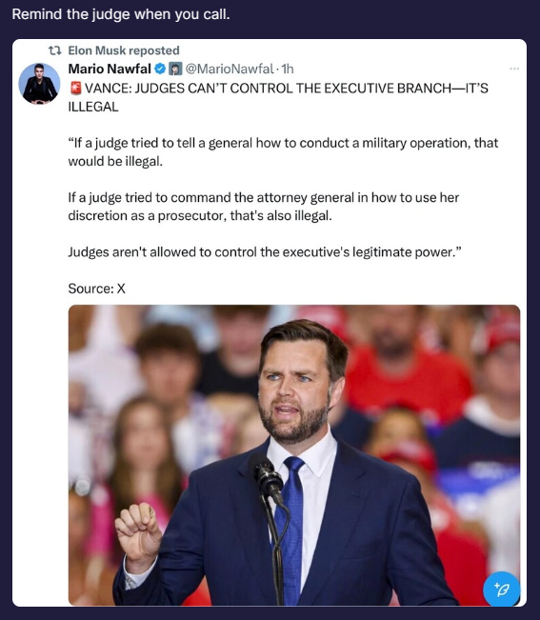Click the repost arrows icon above the post
Image resolution: width=540 pixels, height=620 pixels.
pyautogui.click(x=54, y=50)
